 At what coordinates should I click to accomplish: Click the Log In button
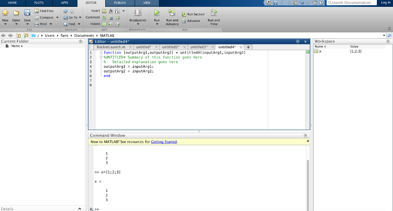[386, 3]
